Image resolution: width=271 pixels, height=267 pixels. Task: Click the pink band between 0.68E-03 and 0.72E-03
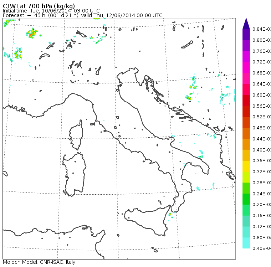(x=246, y=68)
